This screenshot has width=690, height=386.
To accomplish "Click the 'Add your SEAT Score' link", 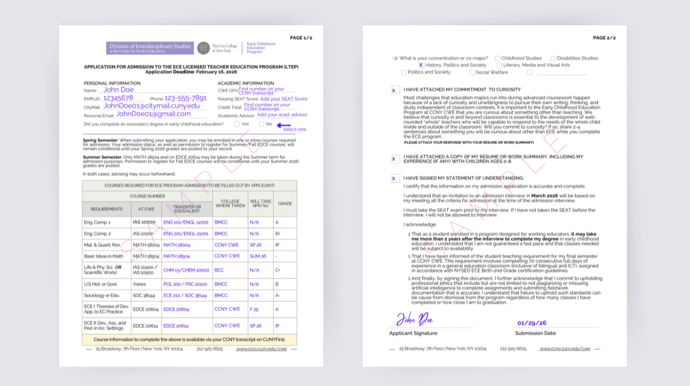I will 284,99.
